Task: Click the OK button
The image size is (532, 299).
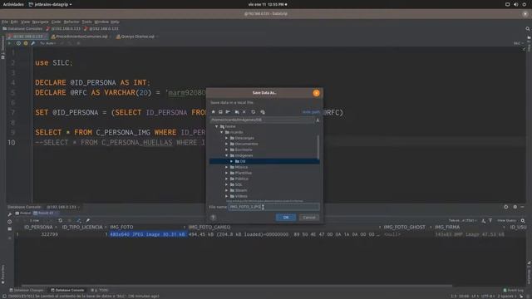Action: [286, 218]
